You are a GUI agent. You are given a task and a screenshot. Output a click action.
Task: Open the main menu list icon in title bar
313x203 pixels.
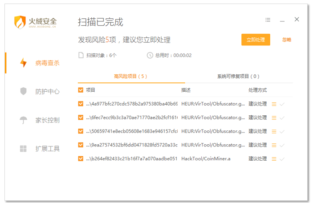(x=268, y=20)
